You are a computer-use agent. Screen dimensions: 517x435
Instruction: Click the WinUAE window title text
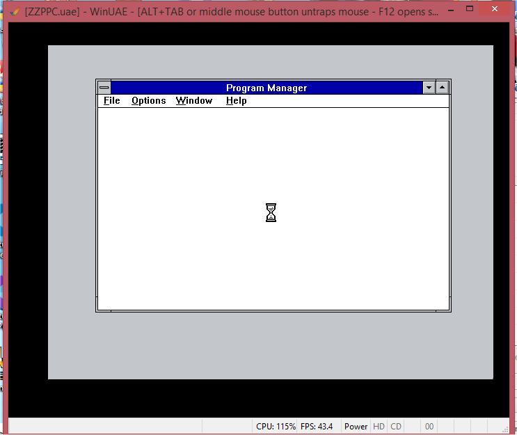click(232, 12)
